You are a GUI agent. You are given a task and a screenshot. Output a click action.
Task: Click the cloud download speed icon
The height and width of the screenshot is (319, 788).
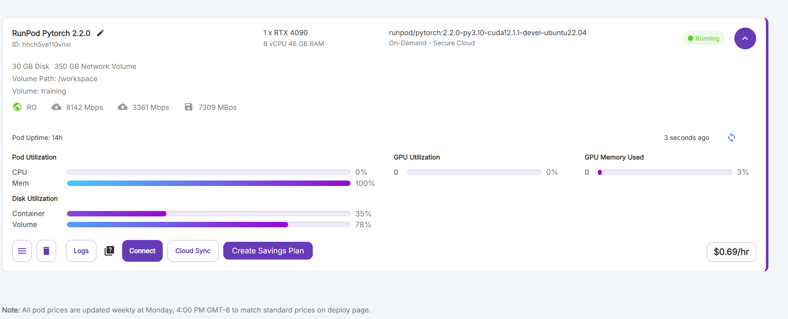56,107
